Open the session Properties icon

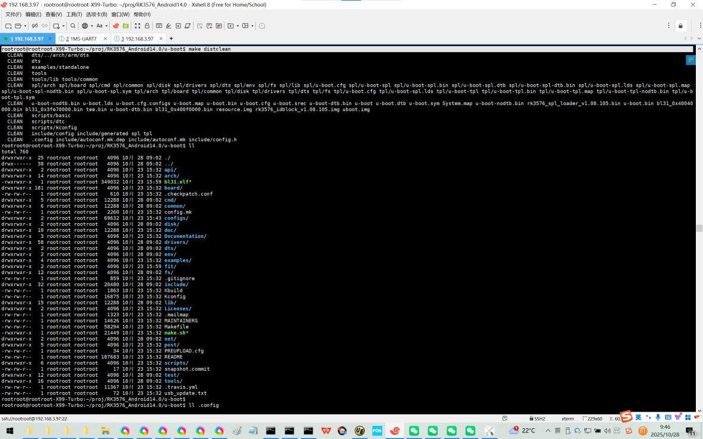(56, 26)
